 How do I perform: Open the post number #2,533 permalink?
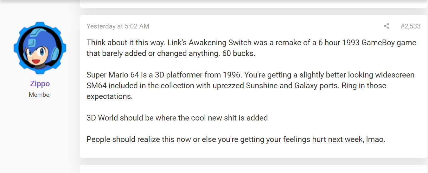[x=410, y=26]
